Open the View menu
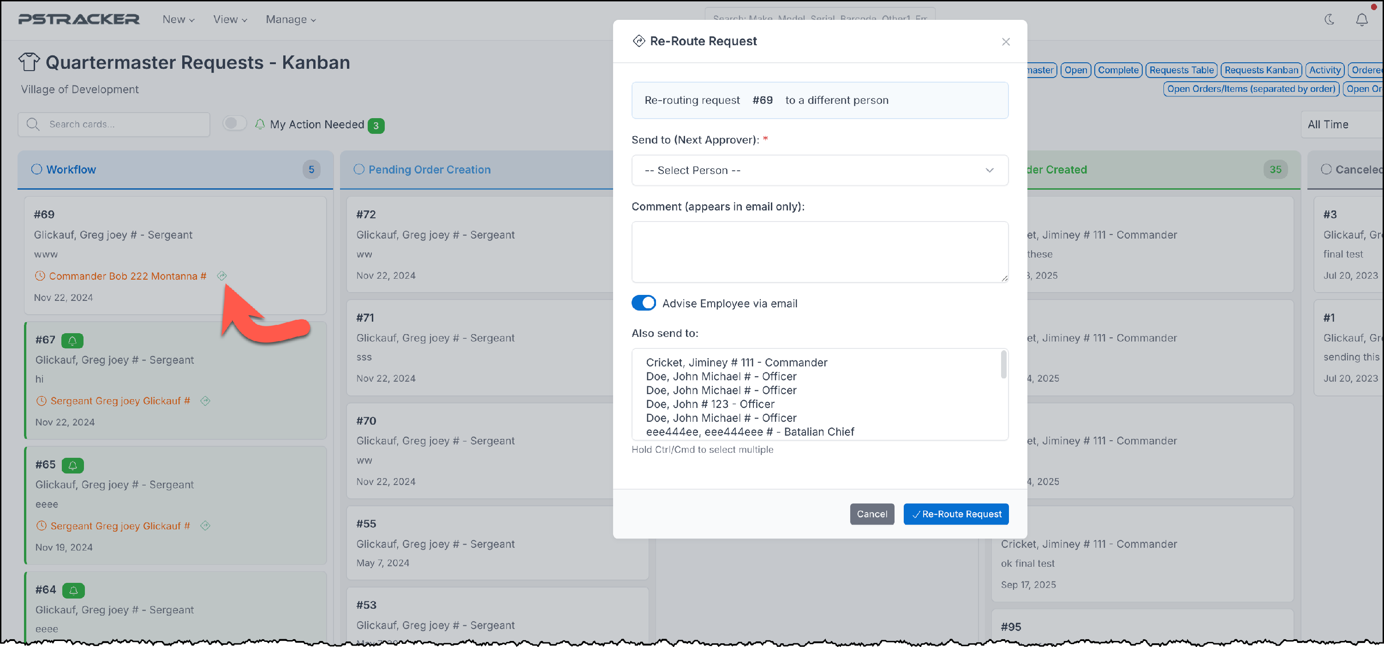The width and height of the screenshot is (1384, 647). point(229,19)
